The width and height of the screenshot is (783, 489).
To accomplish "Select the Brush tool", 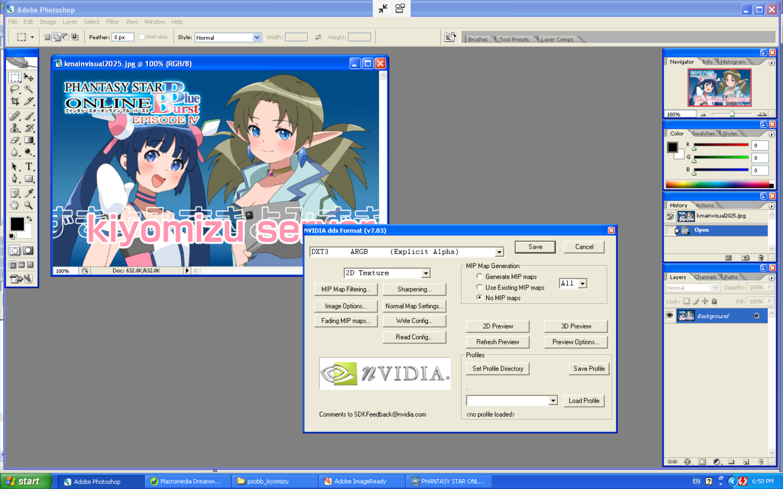I will (x=29, y=116).
